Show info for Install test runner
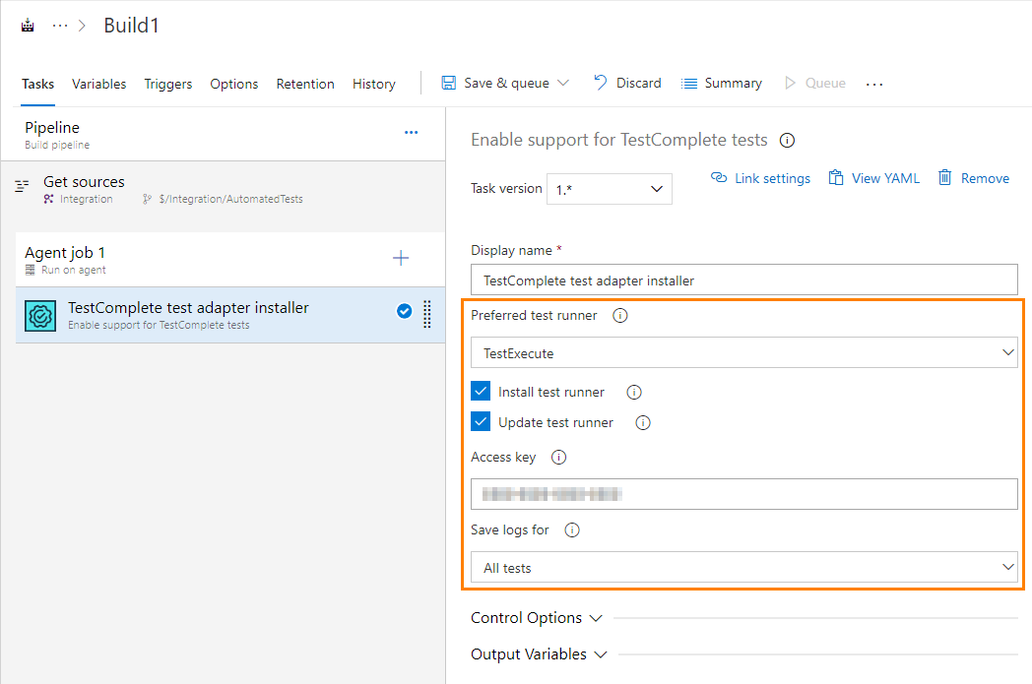 [634, 393]
